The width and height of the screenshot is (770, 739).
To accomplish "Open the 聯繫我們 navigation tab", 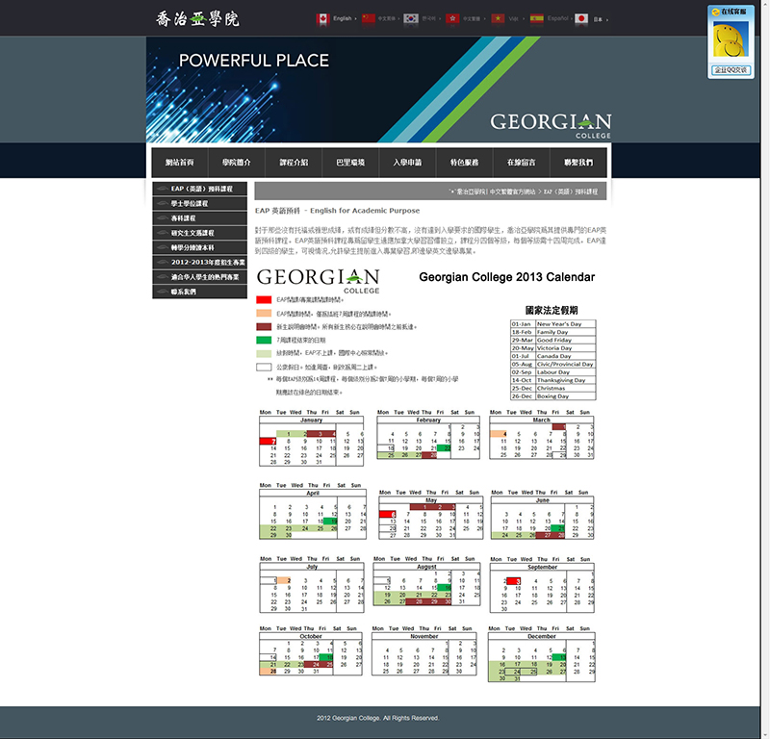I will (x=578, y=163).
